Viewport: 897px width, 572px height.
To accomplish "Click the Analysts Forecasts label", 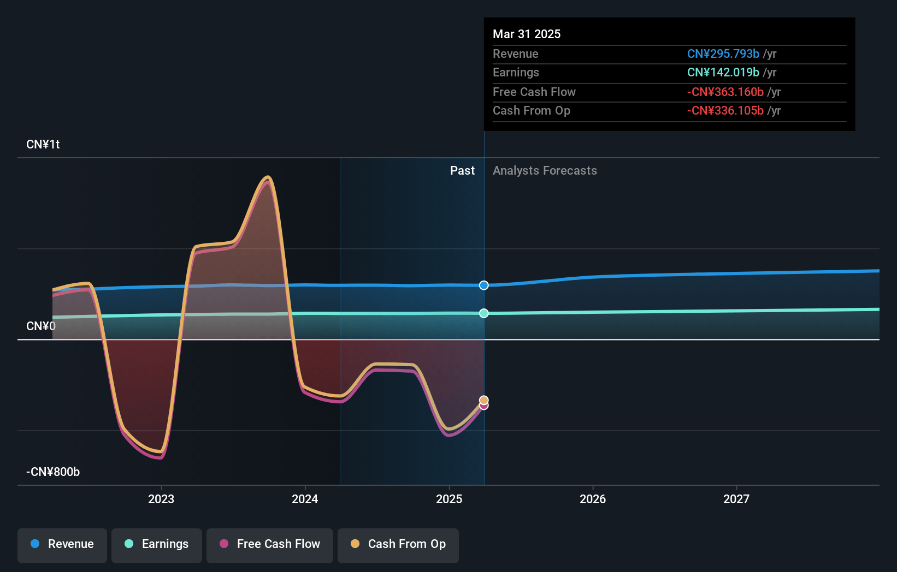I will click(545, 171).
